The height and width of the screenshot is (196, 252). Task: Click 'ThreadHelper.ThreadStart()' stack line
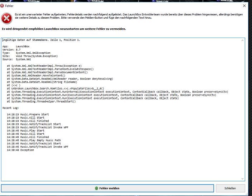click(41, 101)
